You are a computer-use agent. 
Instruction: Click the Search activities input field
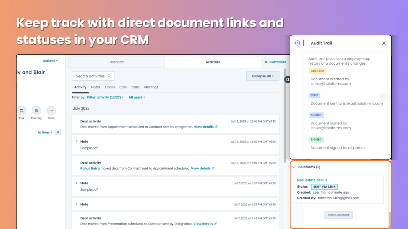pyautogui.click(x=90, y=76)
